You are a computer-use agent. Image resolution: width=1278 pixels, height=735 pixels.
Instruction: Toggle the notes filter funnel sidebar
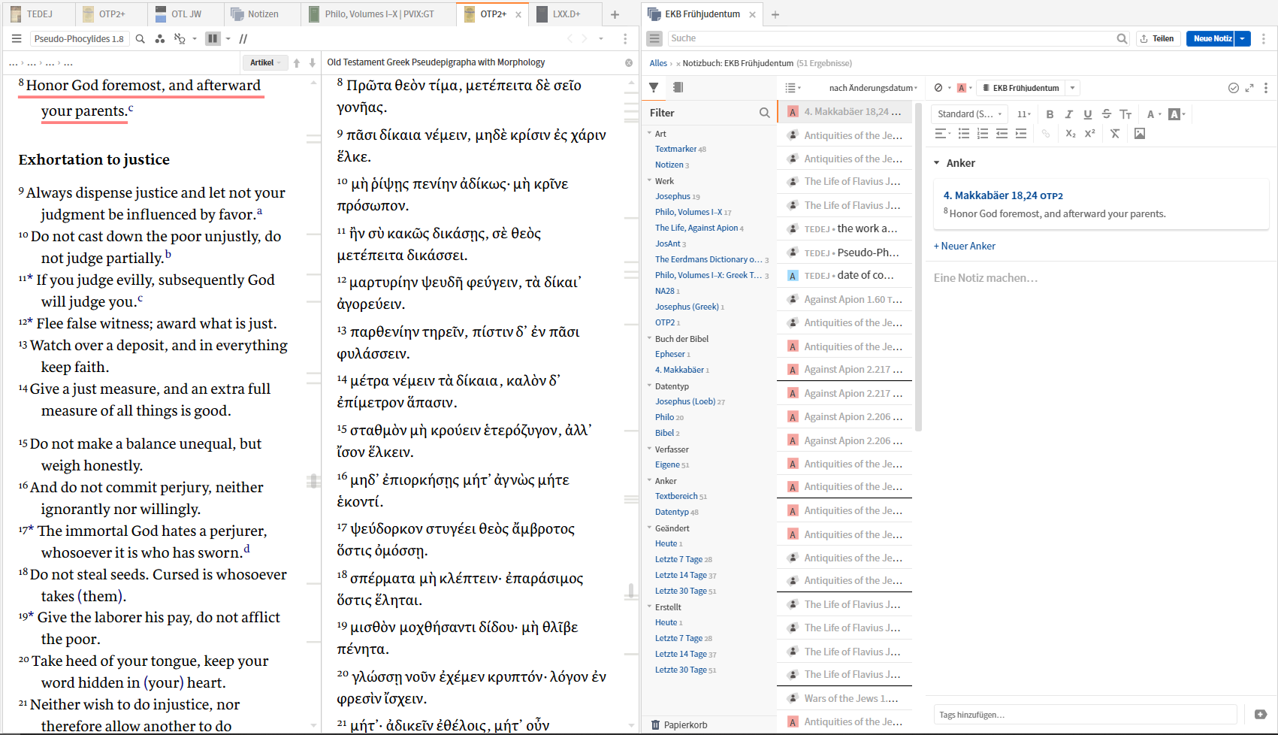[654, 87]
